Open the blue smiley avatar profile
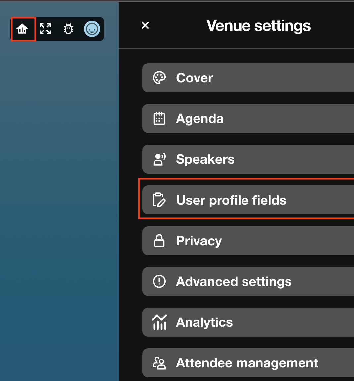This screenshot has width=354, height=381. [92, 29]
